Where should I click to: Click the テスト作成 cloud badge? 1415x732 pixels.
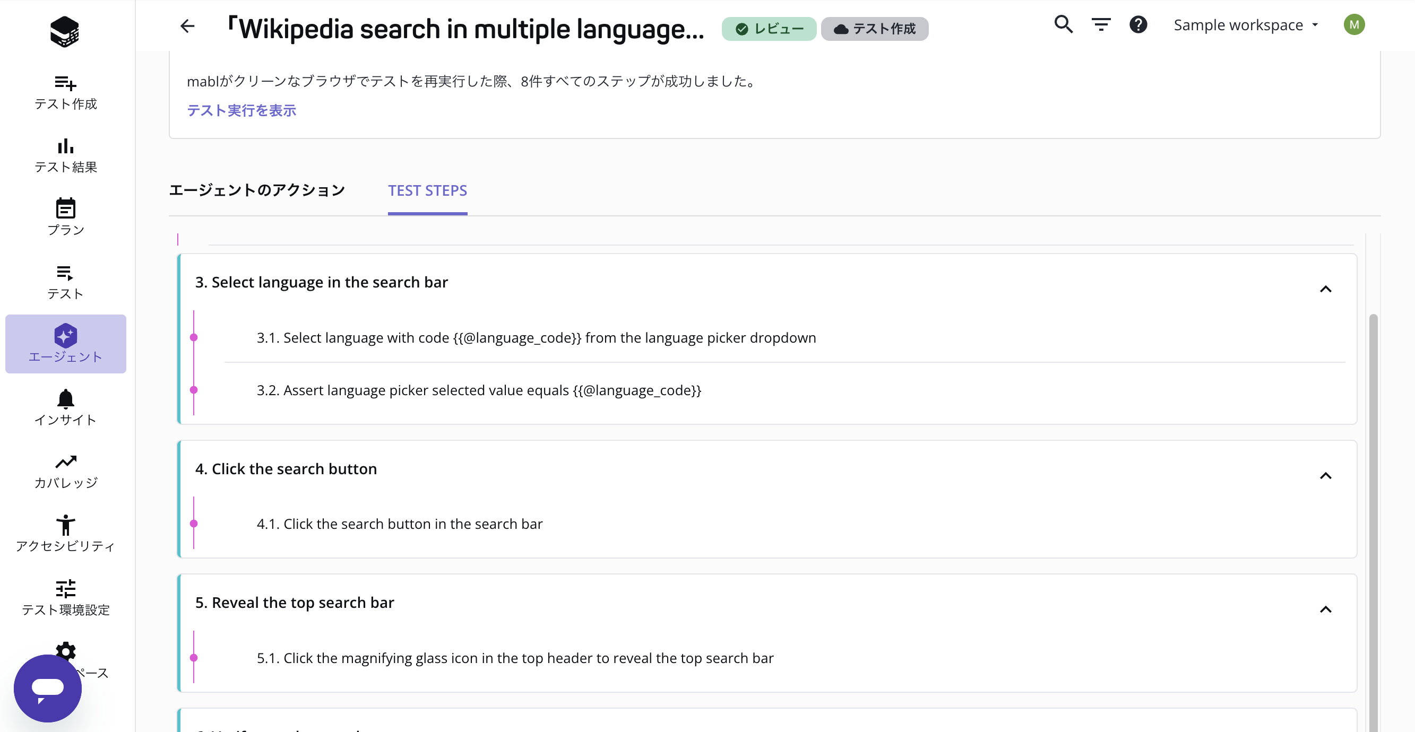tap(875, 29)
